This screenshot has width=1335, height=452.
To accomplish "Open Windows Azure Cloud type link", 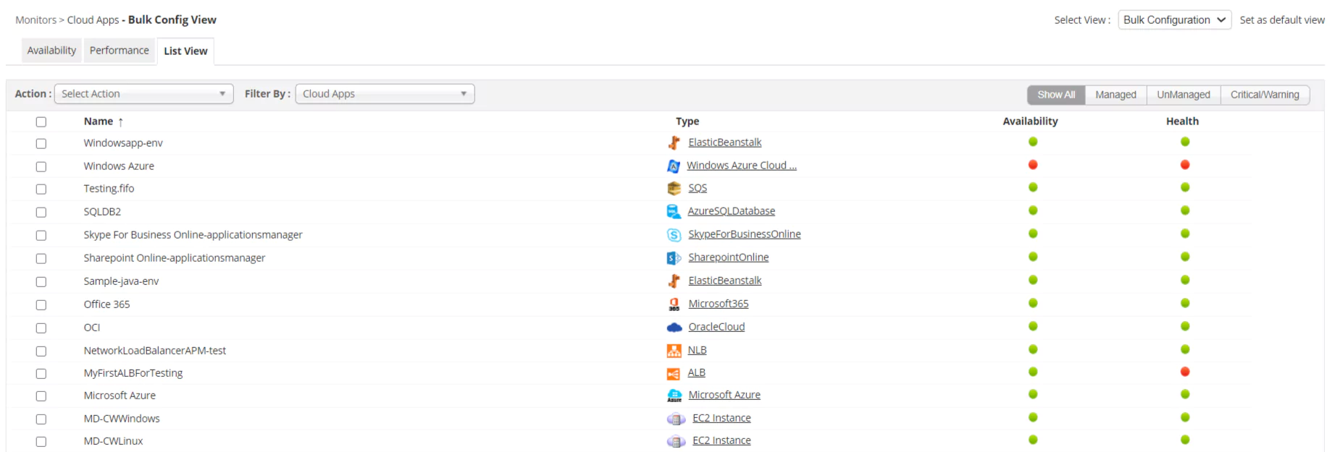I will [x=742, y=166].
